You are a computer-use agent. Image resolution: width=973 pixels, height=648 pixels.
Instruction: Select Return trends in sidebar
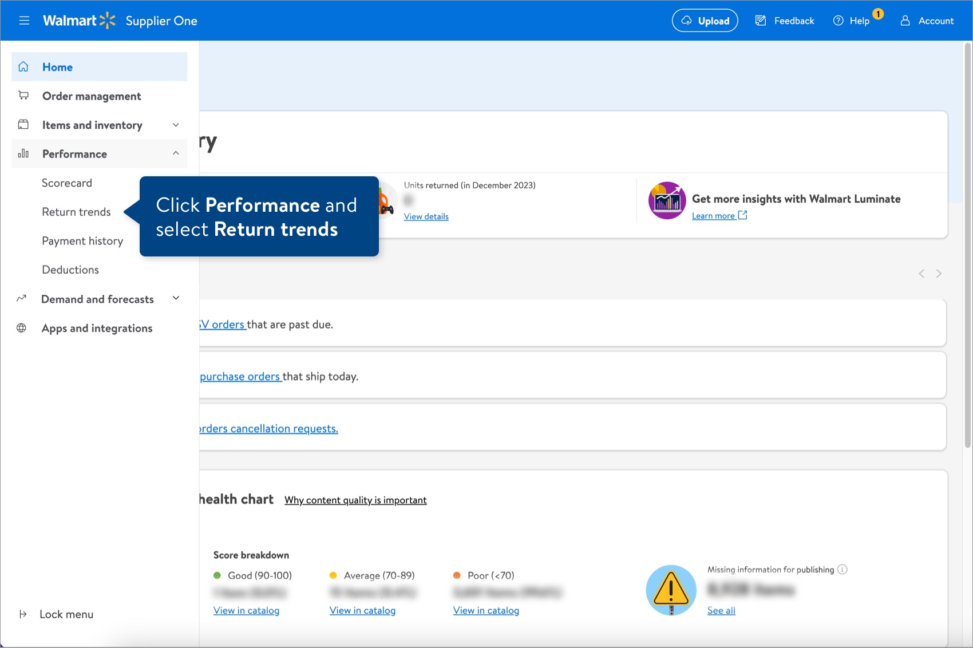[x=76, y=212]
